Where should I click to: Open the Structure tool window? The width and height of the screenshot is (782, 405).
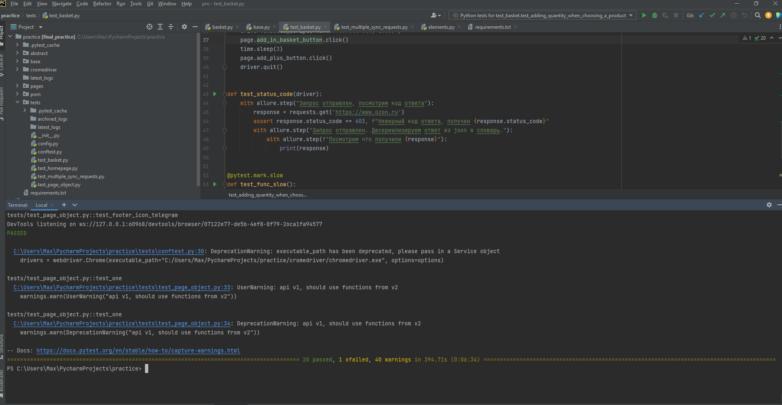click(2, 346)
